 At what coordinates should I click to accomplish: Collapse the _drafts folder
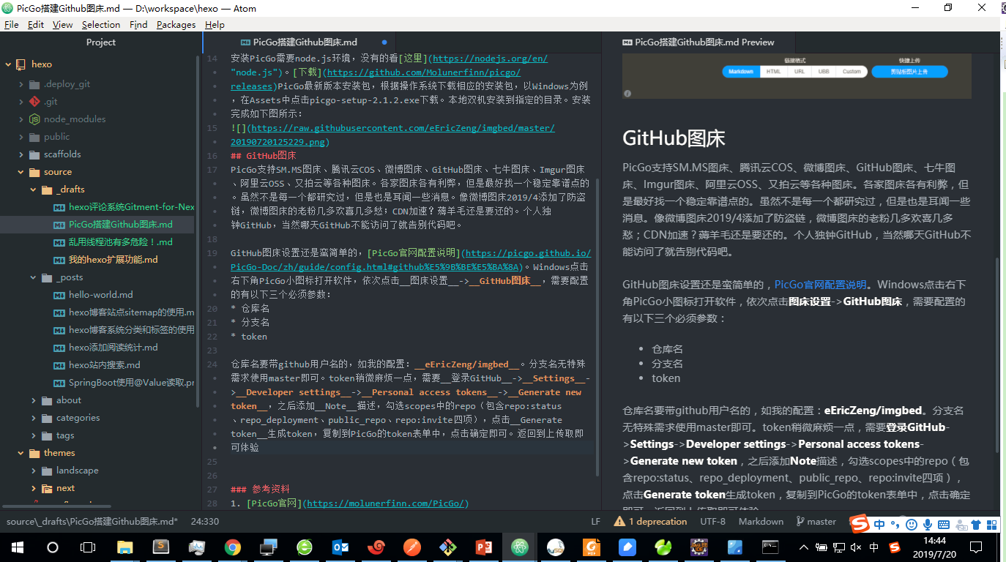(x=34, y=190)
